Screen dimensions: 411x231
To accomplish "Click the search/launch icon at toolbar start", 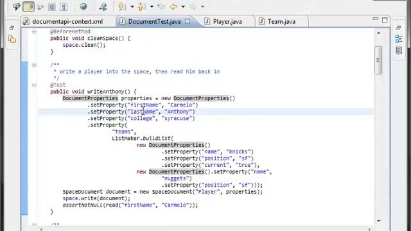I will tap(16, 7).
